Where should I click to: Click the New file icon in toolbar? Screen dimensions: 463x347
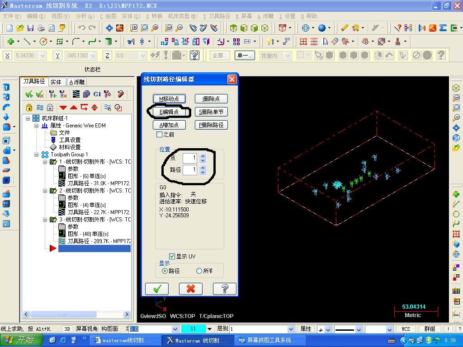[x=10, y=28]
